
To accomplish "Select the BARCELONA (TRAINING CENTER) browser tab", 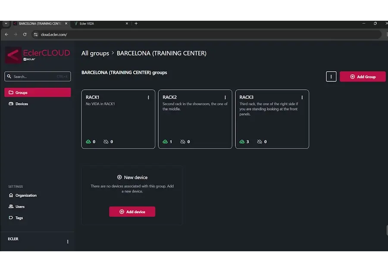I will (41, 24).
